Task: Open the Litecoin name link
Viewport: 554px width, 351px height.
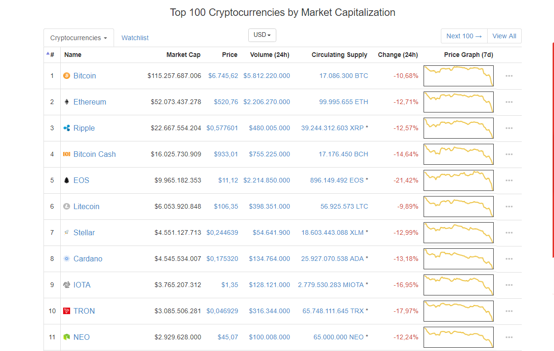Action: 86,206
